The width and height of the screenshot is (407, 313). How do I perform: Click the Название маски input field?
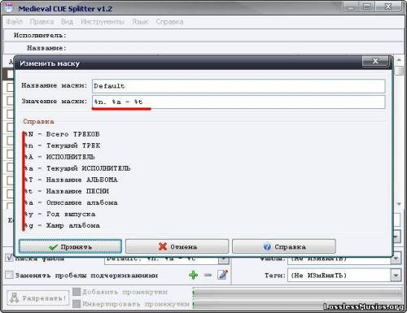239,86
